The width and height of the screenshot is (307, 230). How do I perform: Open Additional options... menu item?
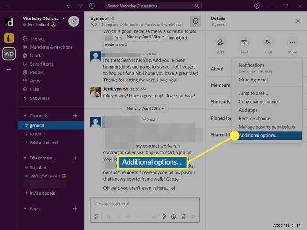point(267,135)
